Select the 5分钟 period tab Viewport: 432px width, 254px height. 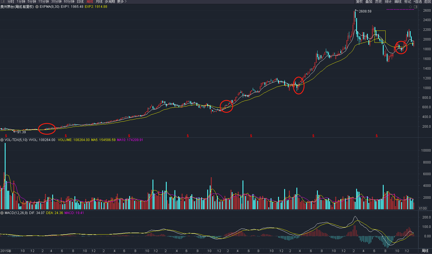click(32, 2)
